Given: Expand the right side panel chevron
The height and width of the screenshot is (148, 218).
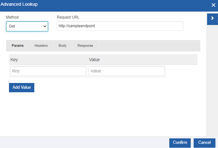Looking at the screenshot, I should (212, 18).
